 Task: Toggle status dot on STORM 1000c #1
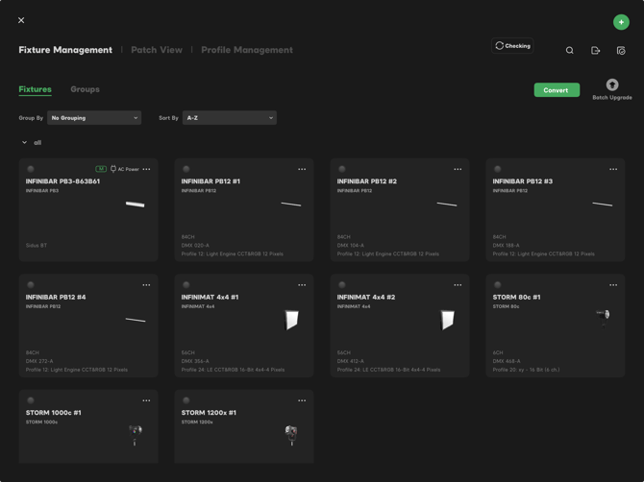point(31,400)
